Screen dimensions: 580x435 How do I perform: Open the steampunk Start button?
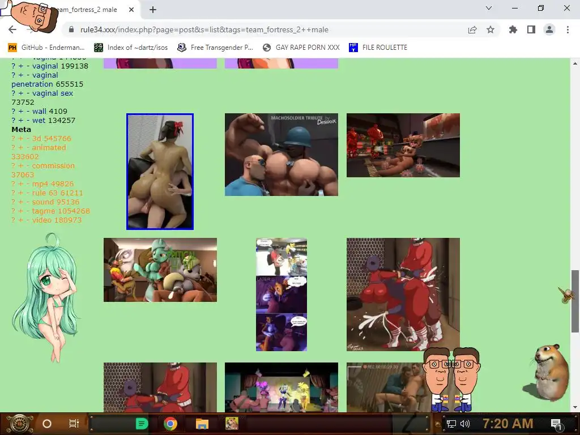coord(19,424)
